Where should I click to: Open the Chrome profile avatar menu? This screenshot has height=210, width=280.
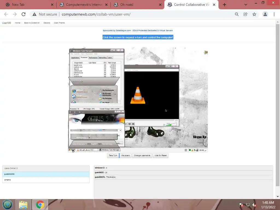[265, 14]
